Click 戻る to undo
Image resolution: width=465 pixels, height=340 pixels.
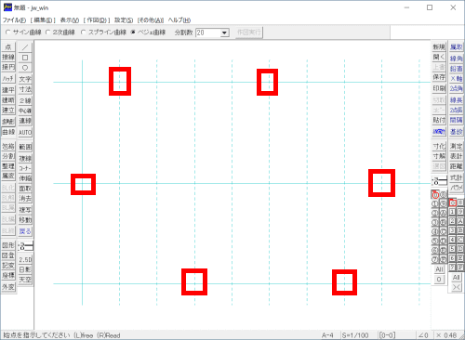[25, 231]
